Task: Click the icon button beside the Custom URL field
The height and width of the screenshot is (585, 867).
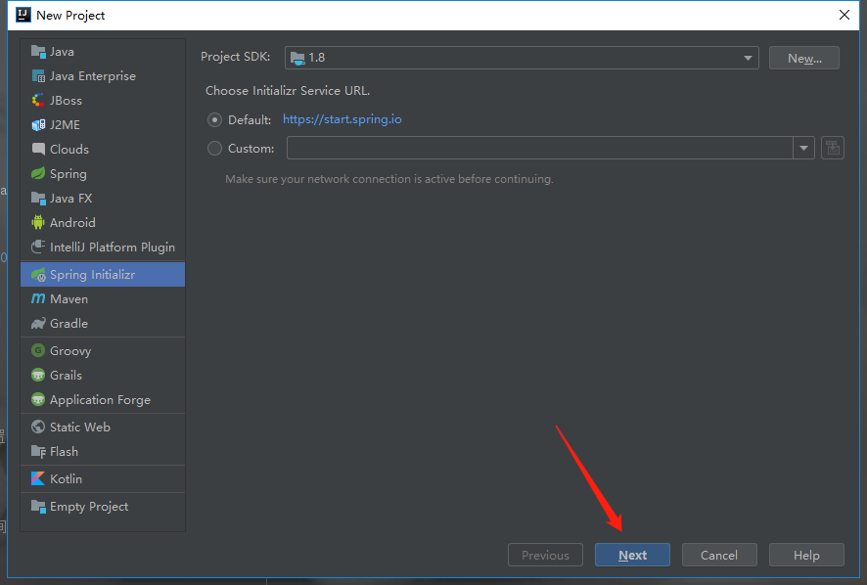Action: (x=832, y=148)
